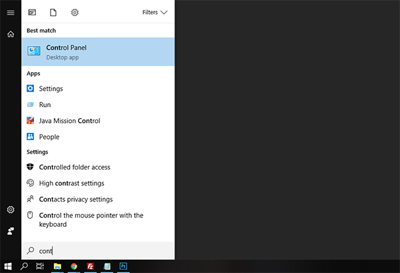The image size is (400, 273).
Task: Filter results by settings gear icon
Action: 75,12
